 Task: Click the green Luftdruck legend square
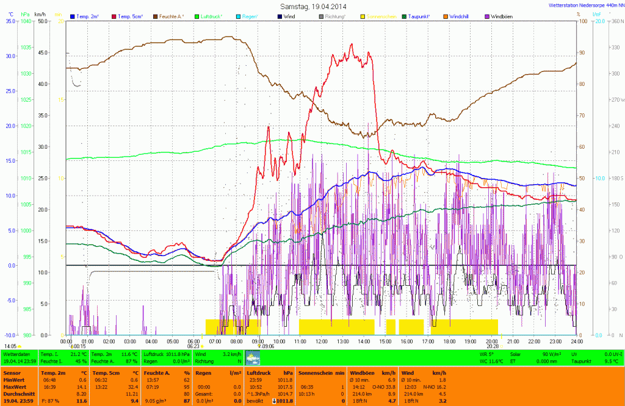[197, 16]
